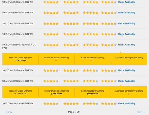The width and height of the screenshot is (149, 115).
Task: Click the third-column stars for 2015 Chevrolet Cruze
Action: coord(91,34)
